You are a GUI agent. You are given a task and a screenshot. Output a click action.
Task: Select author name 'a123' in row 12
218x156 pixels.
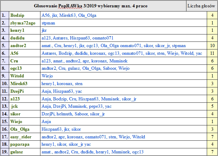click(15, 99)
